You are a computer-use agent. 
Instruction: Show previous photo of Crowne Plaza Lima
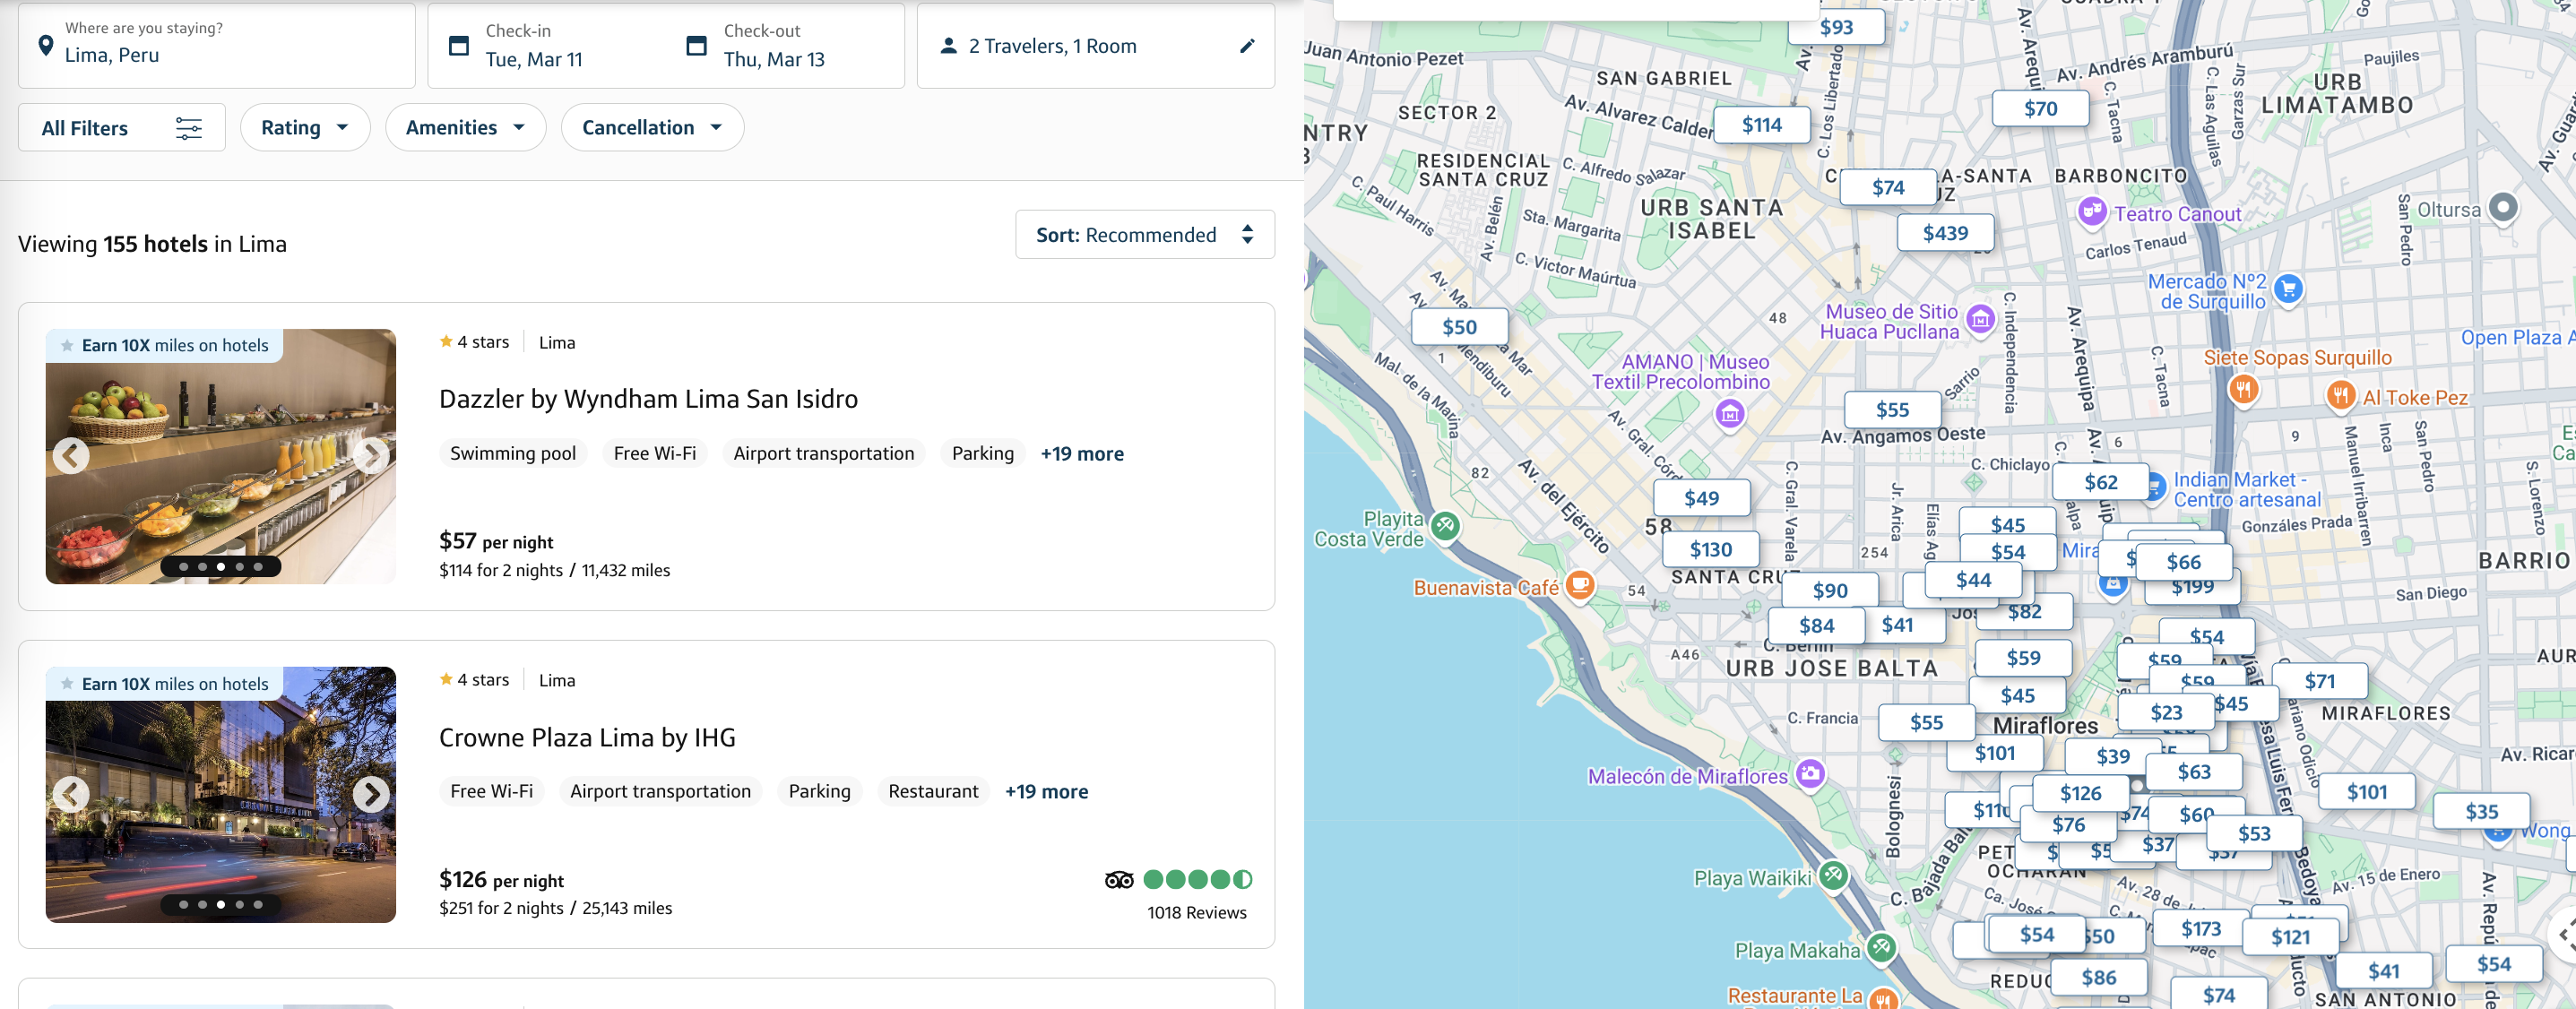tap(71, 794)
